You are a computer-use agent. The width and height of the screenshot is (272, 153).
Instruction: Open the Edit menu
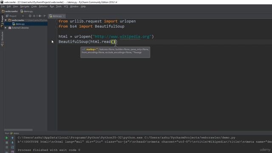[x=9, y=6]
